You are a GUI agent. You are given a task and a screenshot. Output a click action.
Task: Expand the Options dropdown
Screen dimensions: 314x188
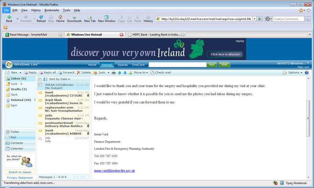pos(293,73)
